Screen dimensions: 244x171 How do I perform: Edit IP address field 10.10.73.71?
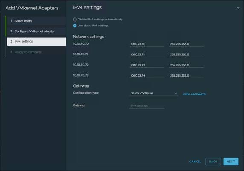tap(147, 54)
